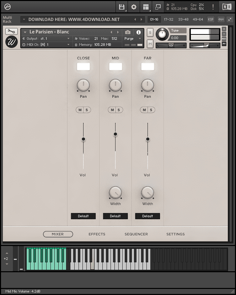Image resolution: width=236 pixels, height=295 pixels.
Task: Open the Output st. 1 dropdown
Action: pos(46,39)
